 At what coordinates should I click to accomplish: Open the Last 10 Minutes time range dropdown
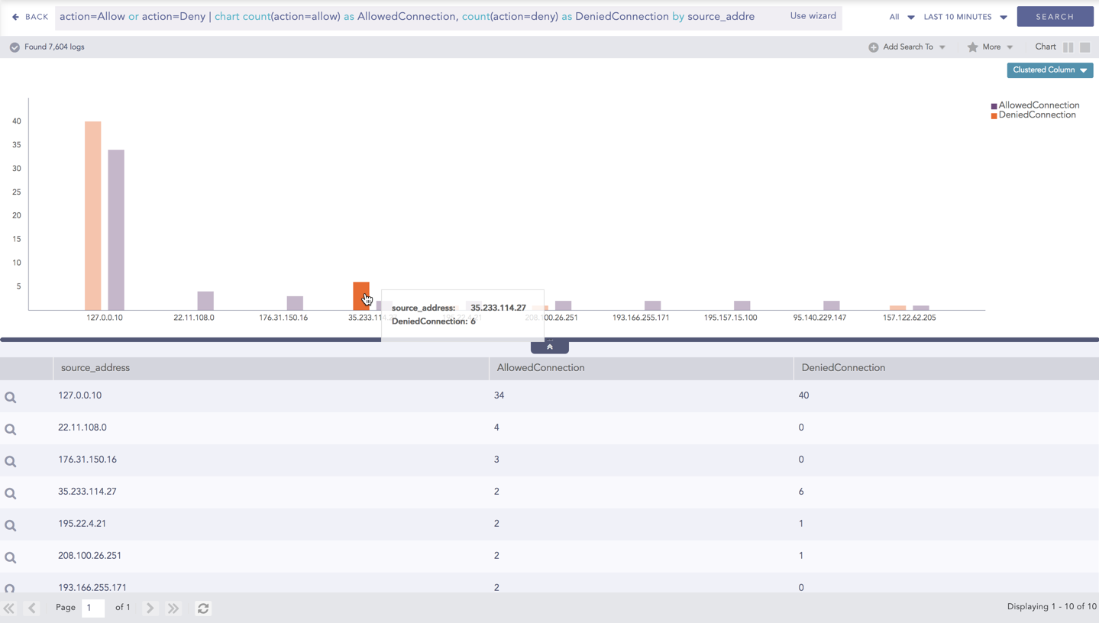[x=965, y=17]
